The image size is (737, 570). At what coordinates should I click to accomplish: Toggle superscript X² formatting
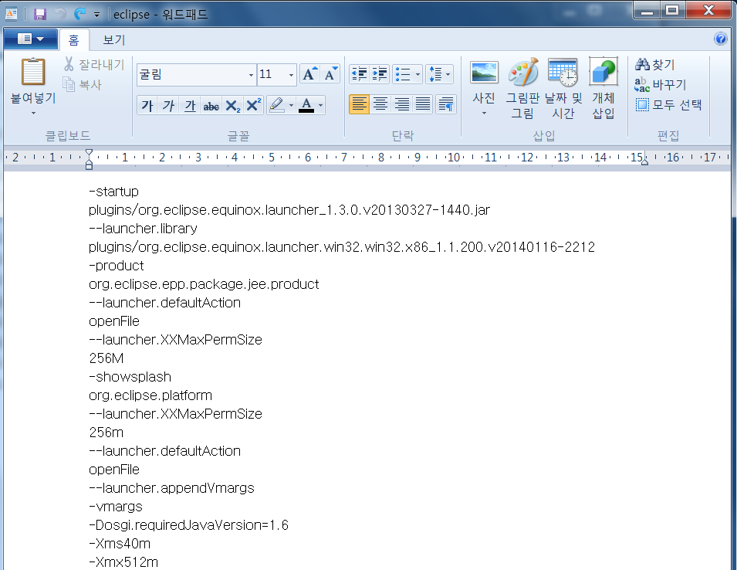click(253, 105)
